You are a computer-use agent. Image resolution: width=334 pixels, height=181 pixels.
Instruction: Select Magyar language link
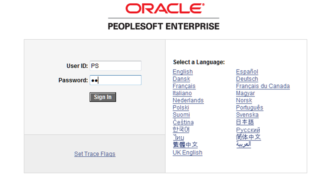pos(245,93)
